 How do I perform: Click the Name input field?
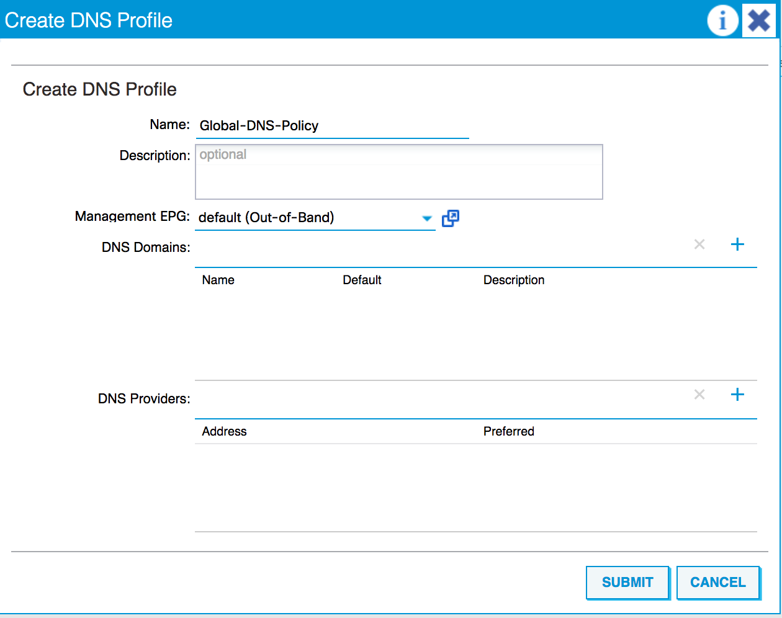pos(332,126)
